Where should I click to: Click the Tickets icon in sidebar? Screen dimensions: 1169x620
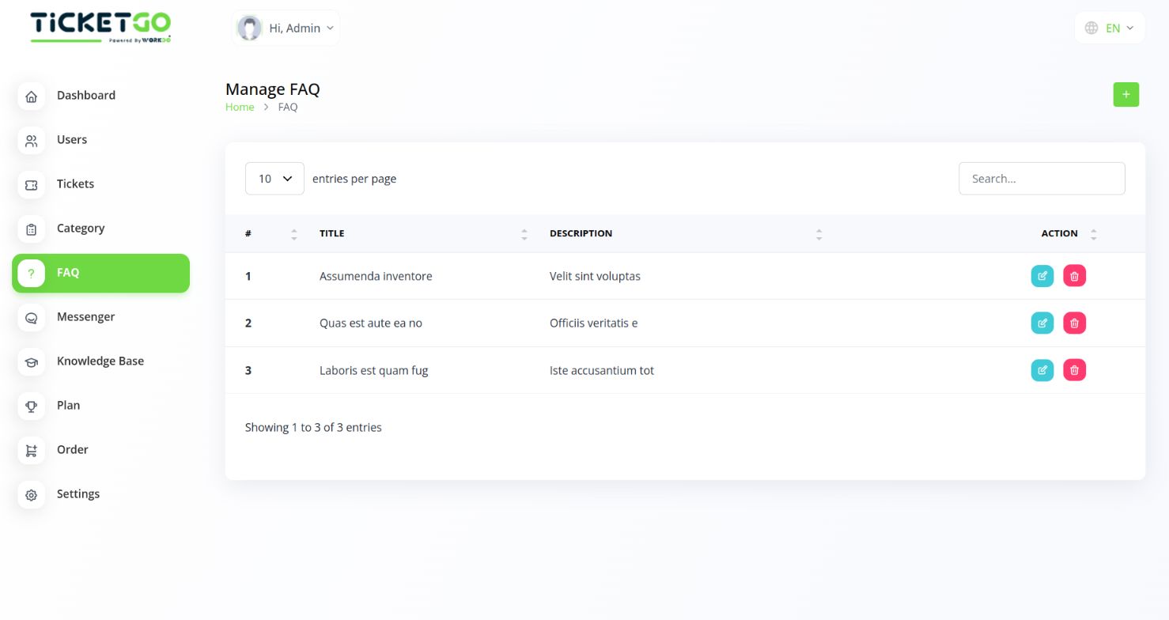[31, 185]
